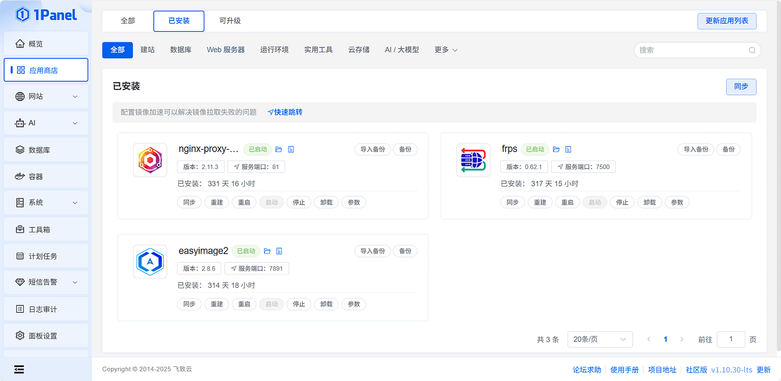The width and height of the screenshot is (781, 381).
Task: Follow the 快速跳转 link for mirror acceleration
Action: click(x=285, y=112)
